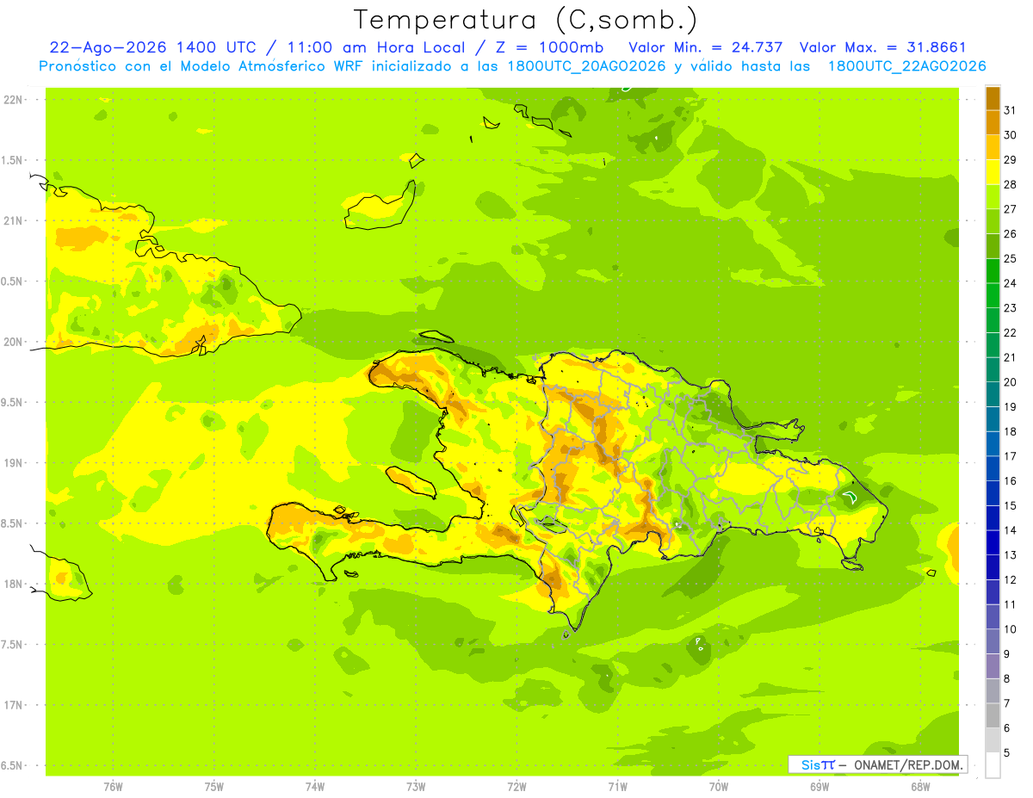Screen dimensions: 1033x798
Task: Pick the yellow legend band between 28 and 29
Action: 993,172
